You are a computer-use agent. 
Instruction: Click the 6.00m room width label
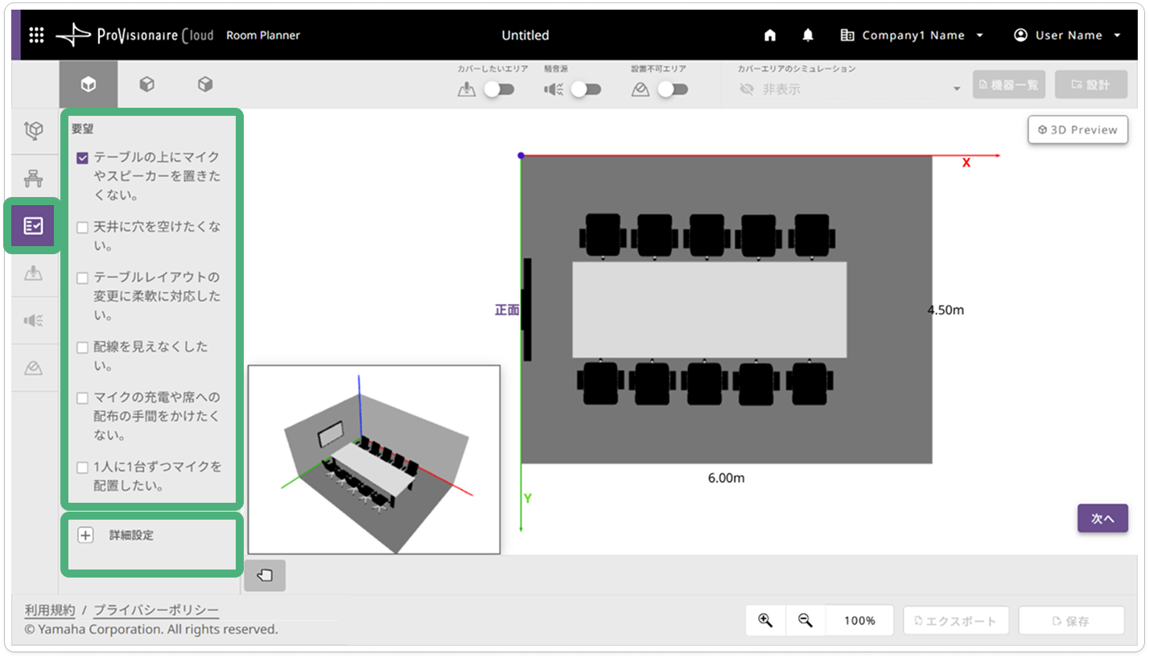pos(726,478)
